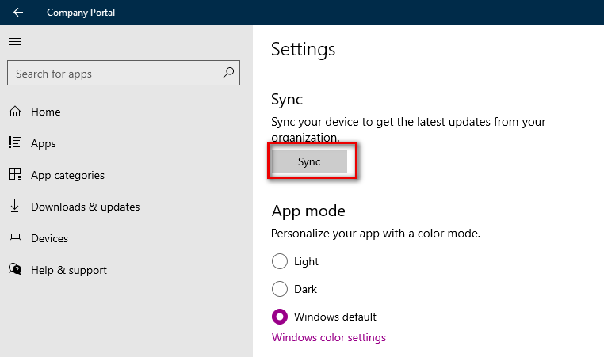The image size is (604, 357).
Task: Open the Home navigation item
Action: 46,112
